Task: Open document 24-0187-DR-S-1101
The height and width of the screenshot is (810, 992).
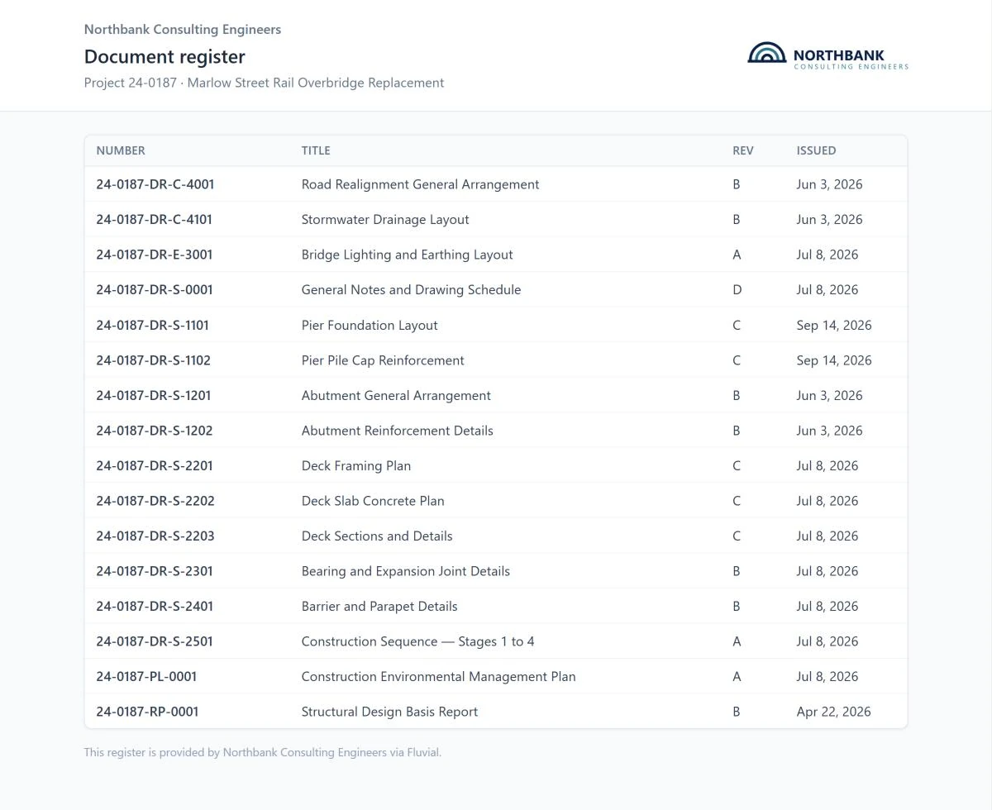Action: pos(152,325)
